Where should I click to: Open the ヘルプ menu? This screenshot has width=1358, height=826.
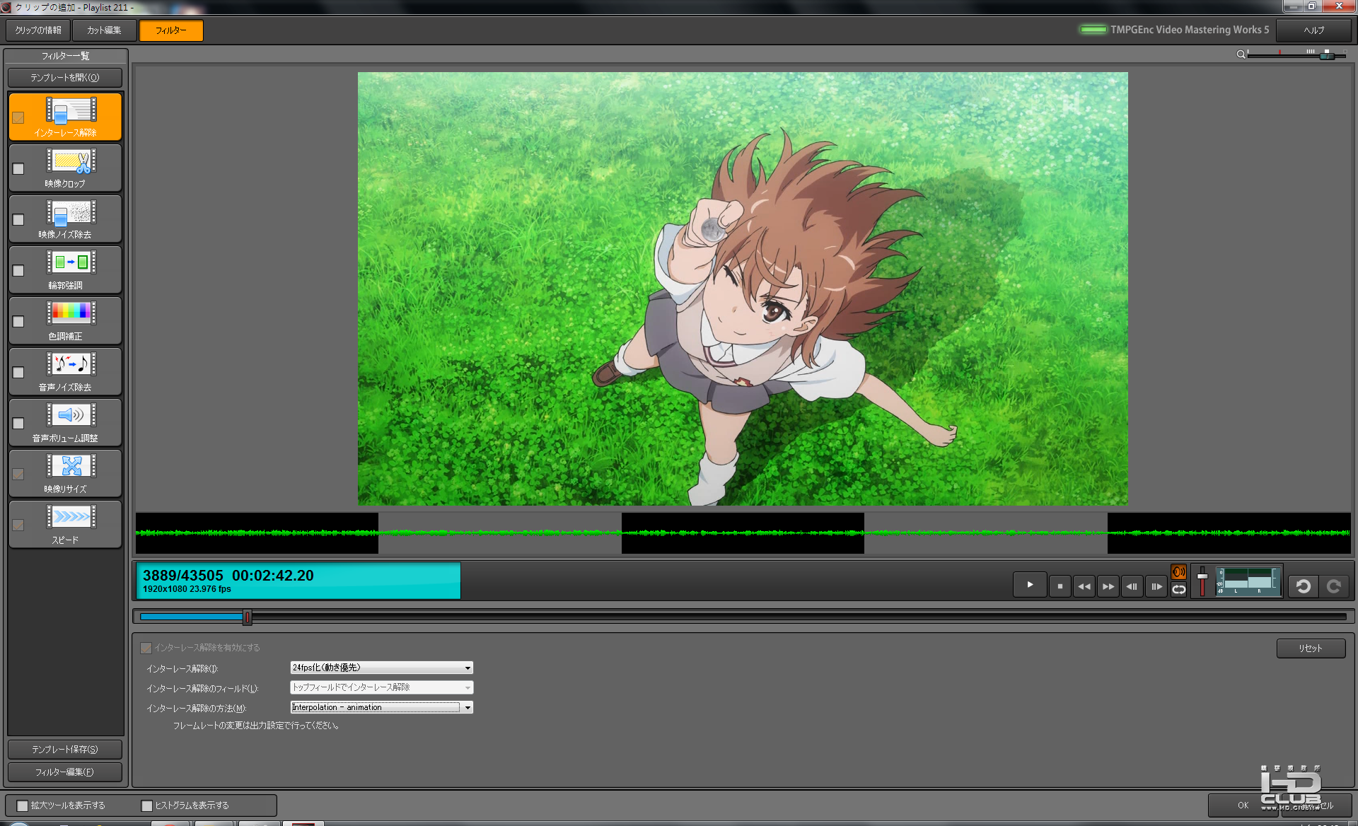pyautogui.click(x=1313, y=30)
